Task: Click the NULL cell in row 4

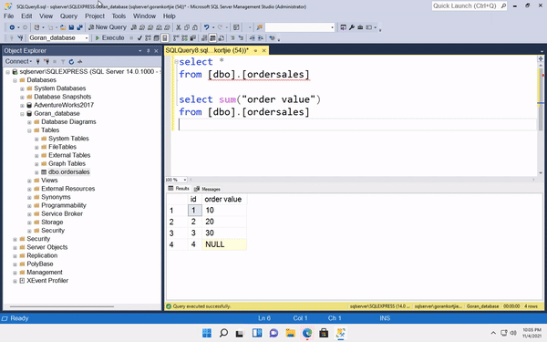Action: pyautogui.click(x=224, y=244)
